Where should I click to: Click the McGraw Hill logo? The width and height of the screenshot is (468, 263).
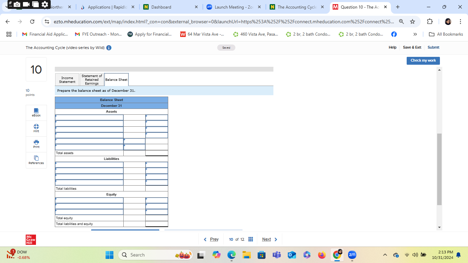[30, 240]
